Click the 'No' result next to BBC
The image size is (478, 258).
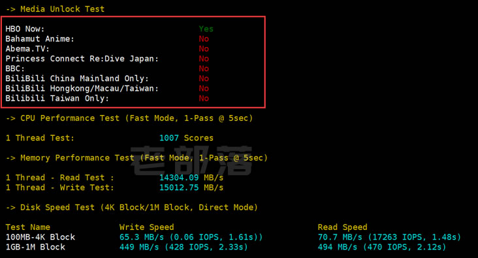pos(204,69)
